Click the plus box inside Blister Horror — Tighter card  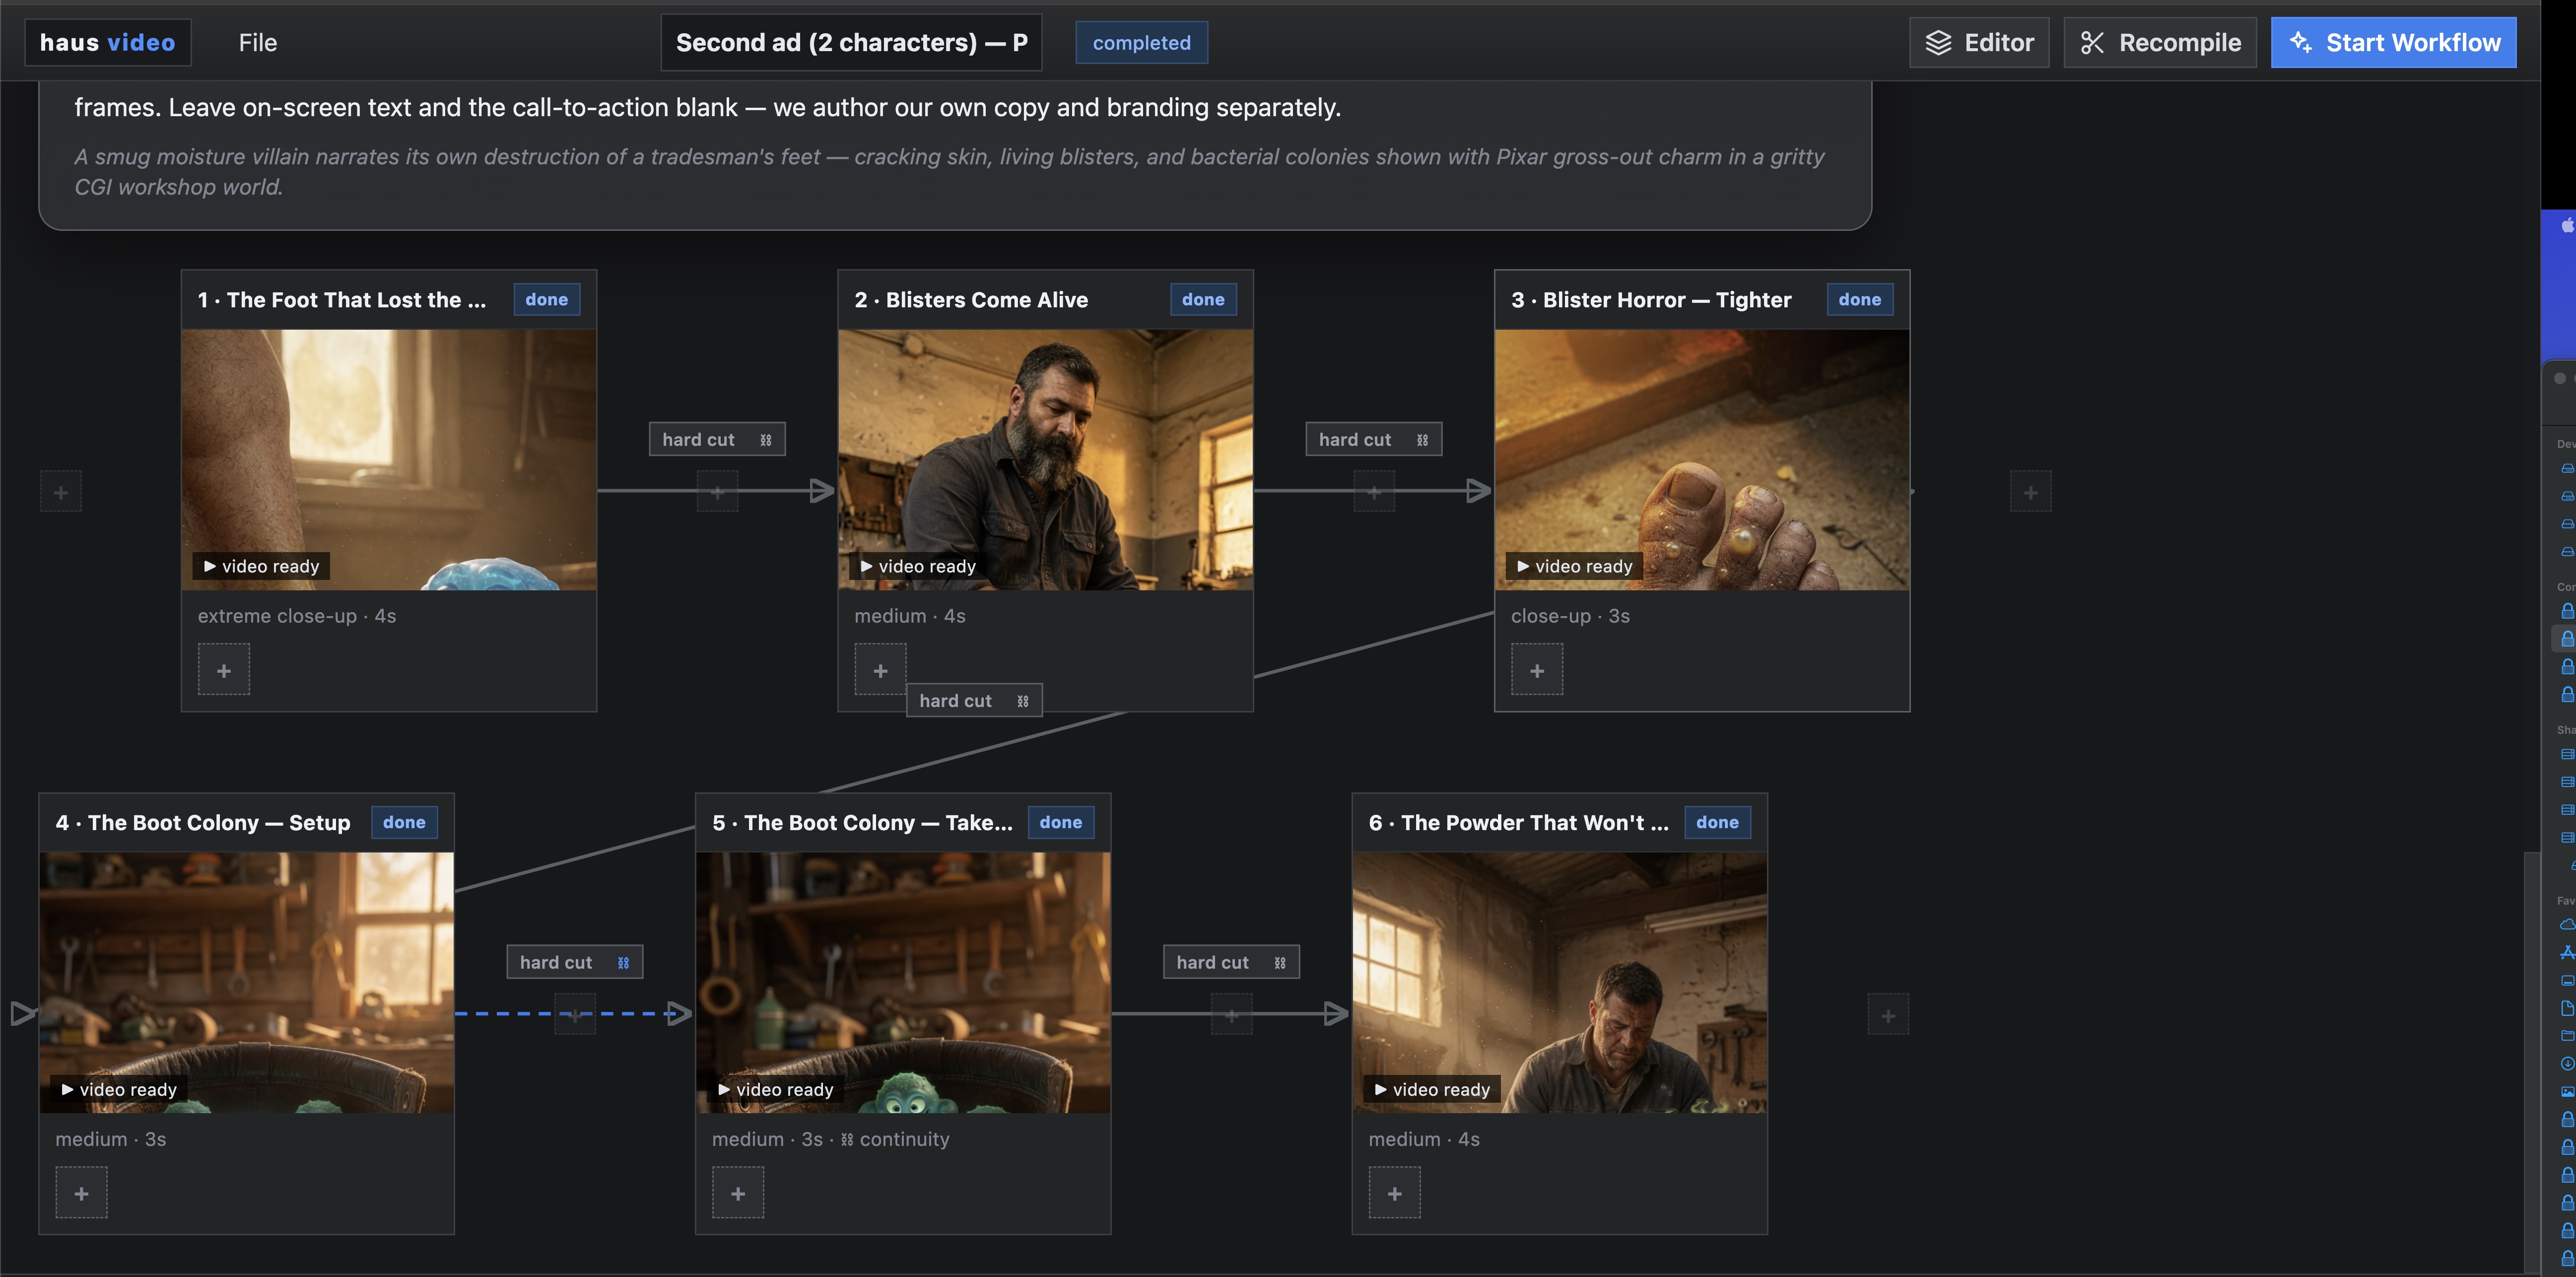tap(1537, 670)
